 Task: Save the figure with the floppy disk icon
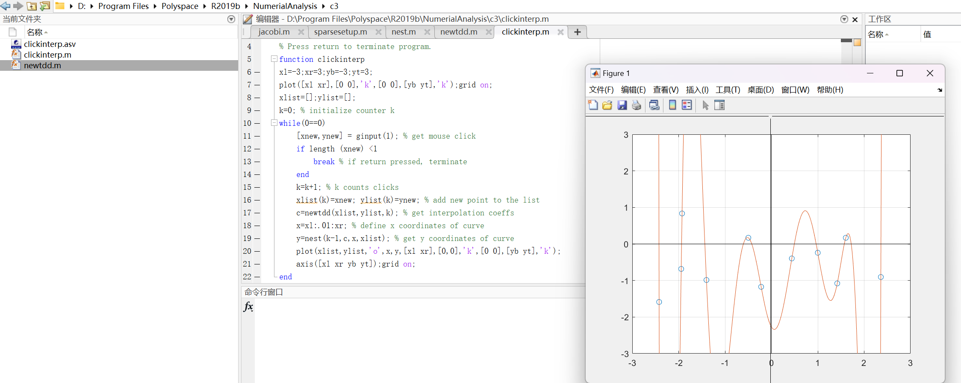[622, 105]
